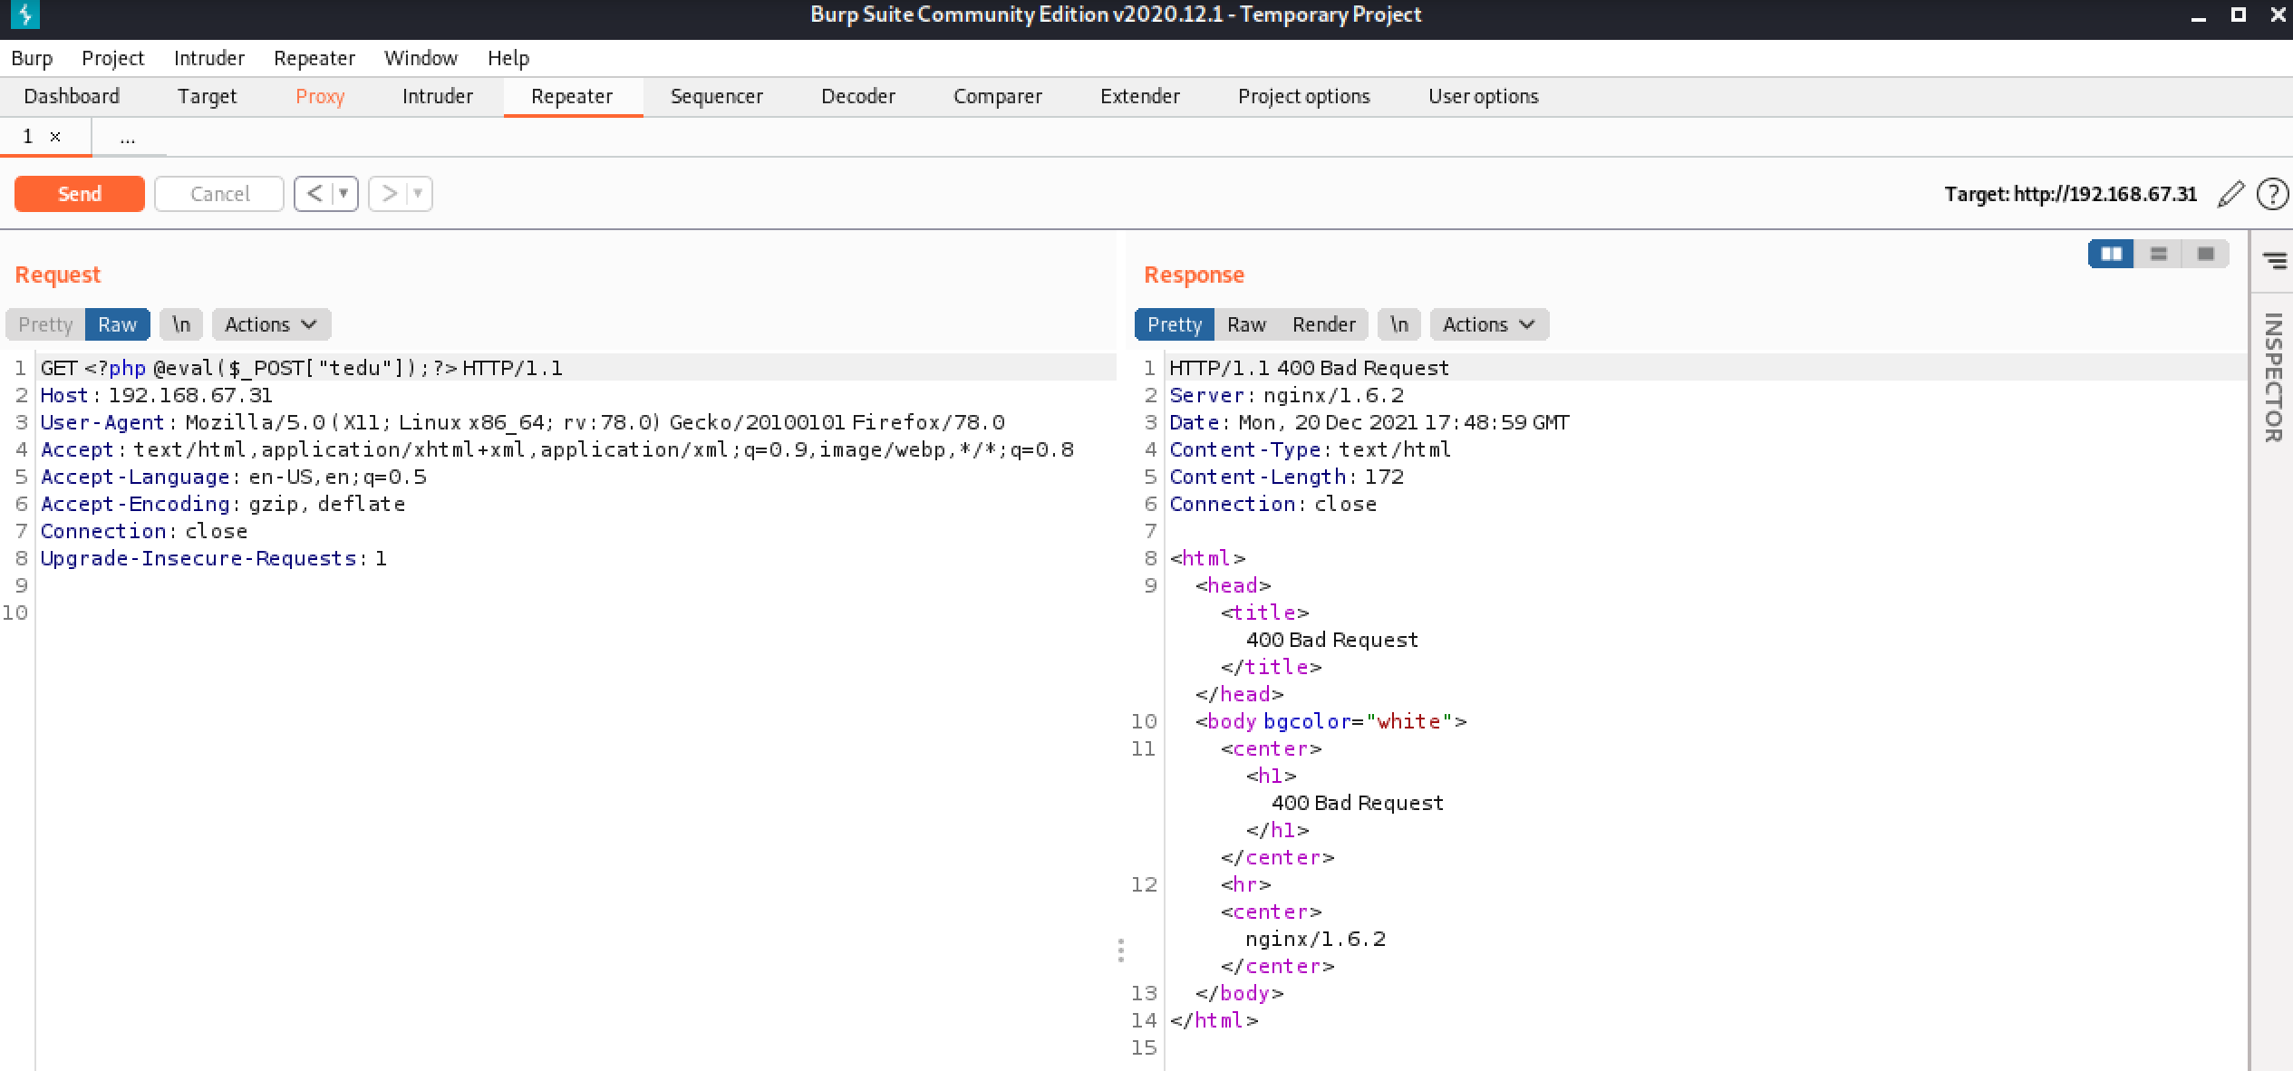Toggle \n display in Response panel

coord(1398,324)
